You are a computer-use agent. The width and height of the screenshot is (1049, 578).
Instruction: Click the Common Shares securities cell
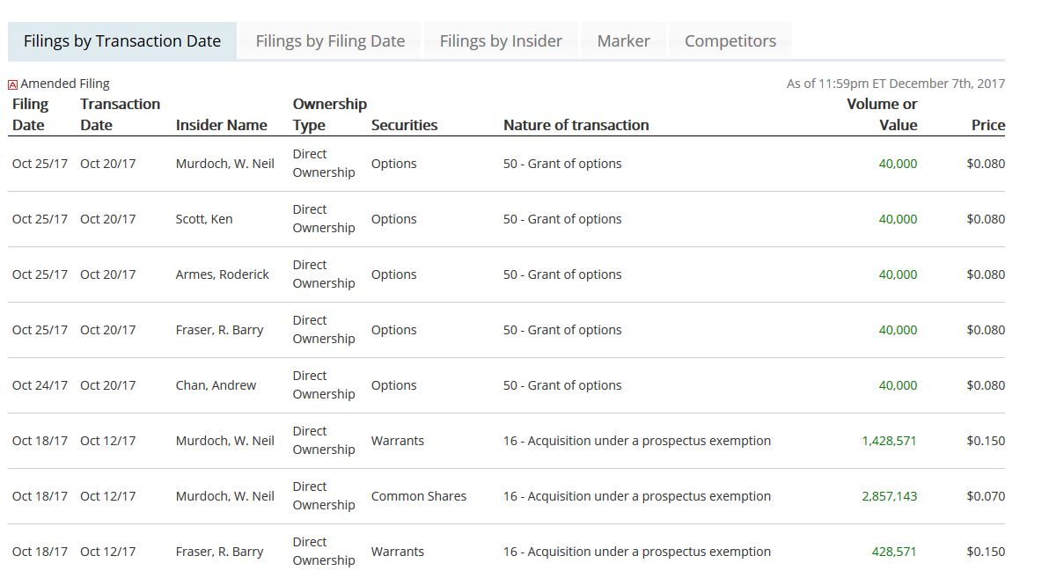pyautogui.click(x=419, y=496)
